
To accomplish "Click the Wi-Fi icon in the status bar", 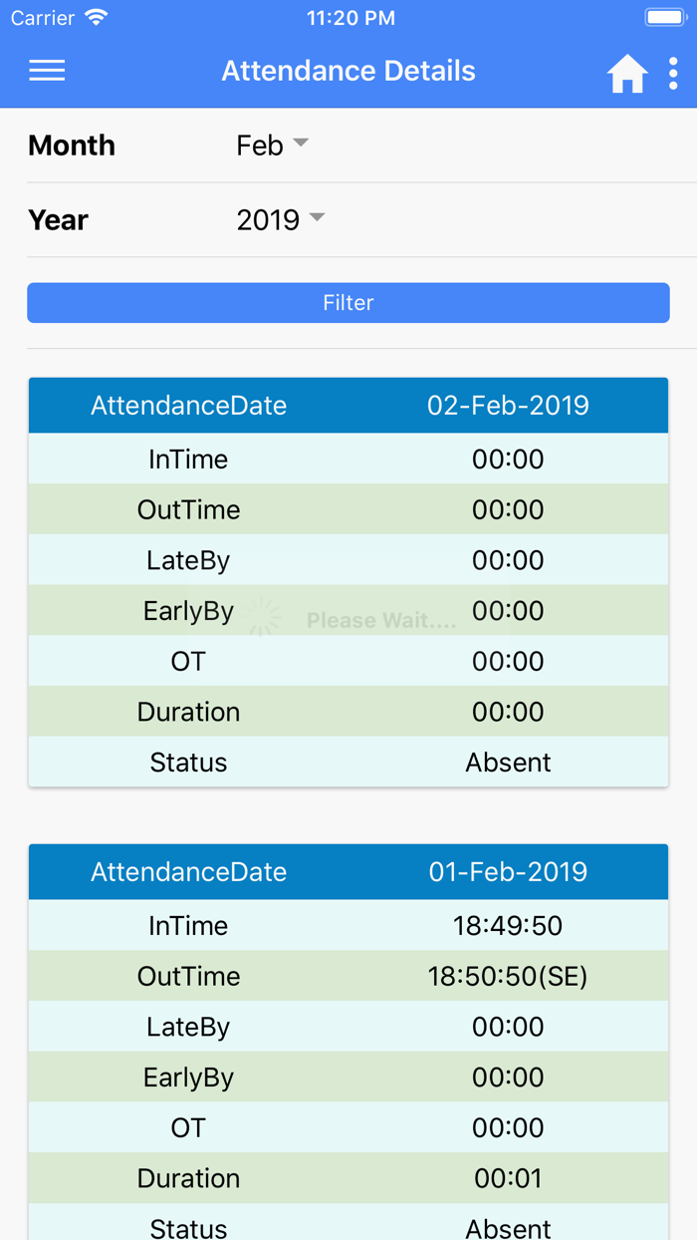I will tap(95, 16).
